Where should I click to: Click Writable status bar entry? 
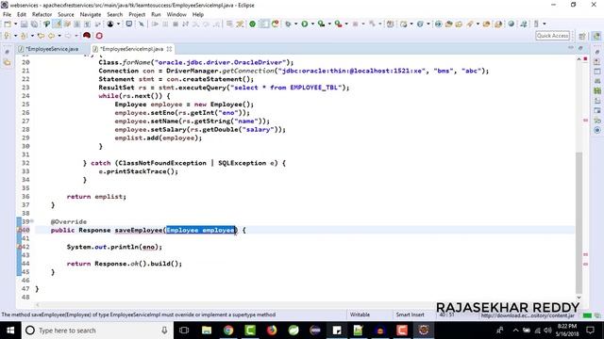pyautogui.click(x=360, y=315)
